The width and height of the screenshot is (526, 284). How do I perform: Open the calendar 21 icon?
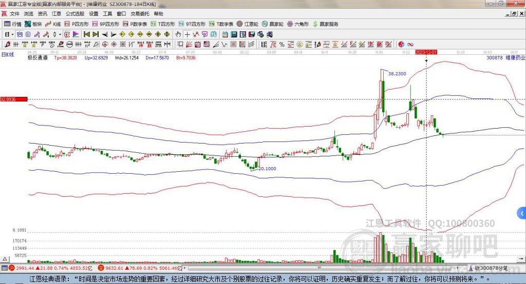coord(225,34)
